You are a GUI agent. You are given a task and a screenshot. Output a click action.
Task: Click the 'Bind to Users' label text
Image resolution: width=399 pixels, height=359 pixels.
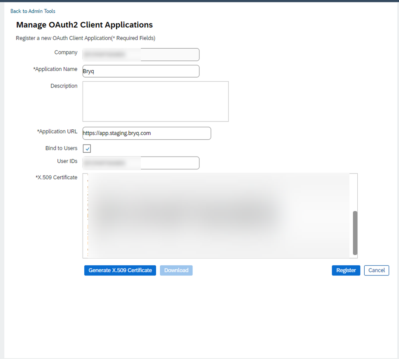point(61,148)
